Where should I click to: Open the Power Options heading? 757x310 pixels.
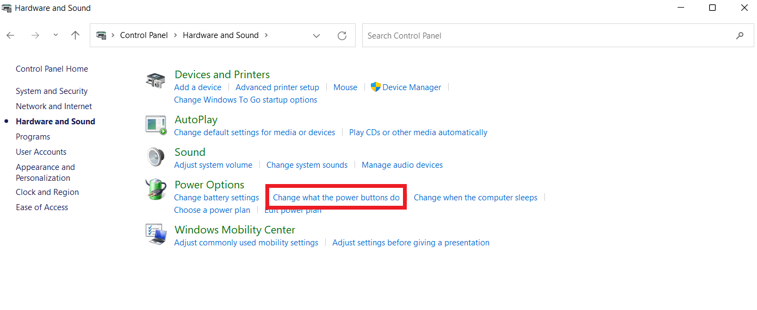pos(209,185)
